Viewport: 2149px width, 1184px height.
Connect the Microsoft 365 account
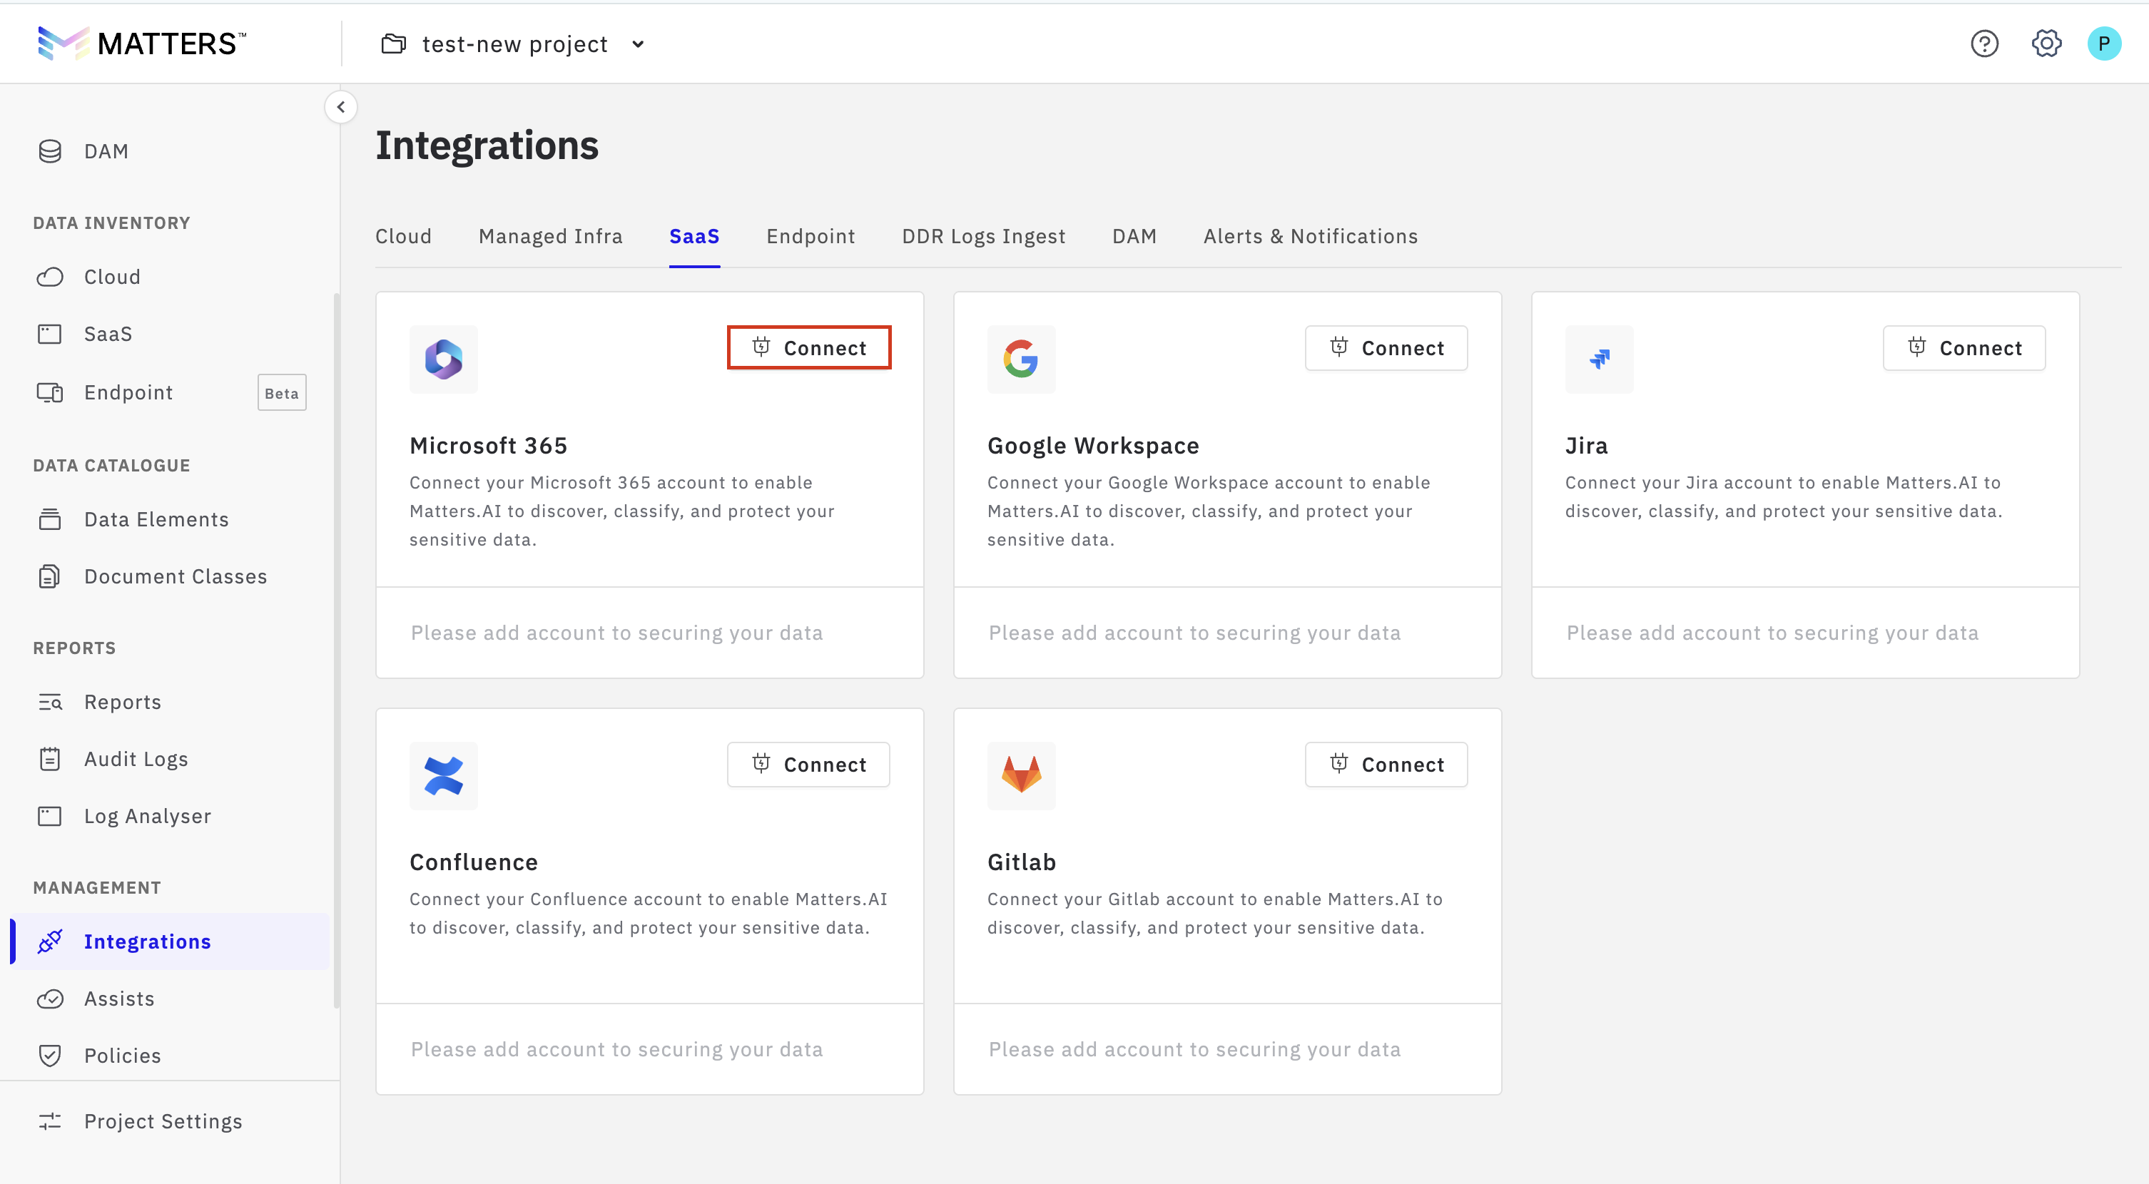(809, 347)
